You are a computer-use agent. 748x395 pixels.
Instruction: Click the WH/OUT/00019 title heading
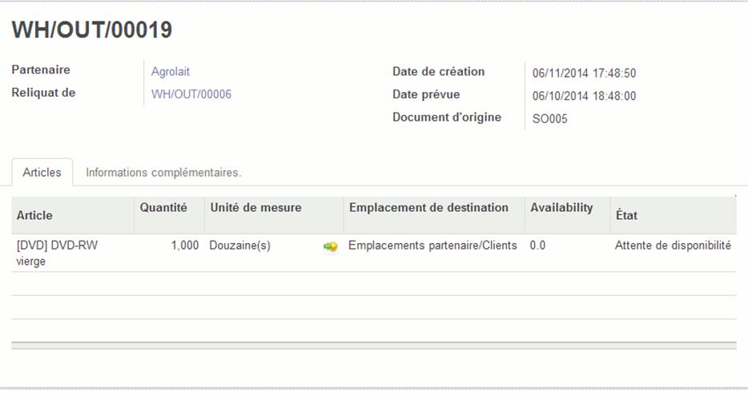(x=91, y=30)
